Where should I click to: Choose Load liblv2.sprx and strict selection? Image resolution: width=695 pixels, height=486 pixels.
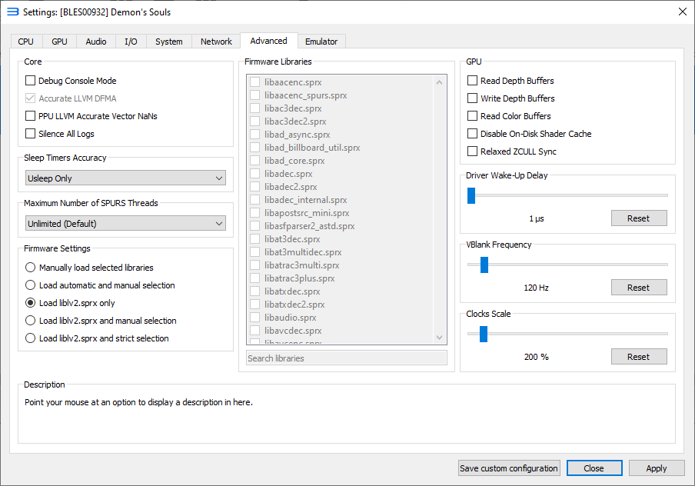pyautogui.click(x=31, y=338)
